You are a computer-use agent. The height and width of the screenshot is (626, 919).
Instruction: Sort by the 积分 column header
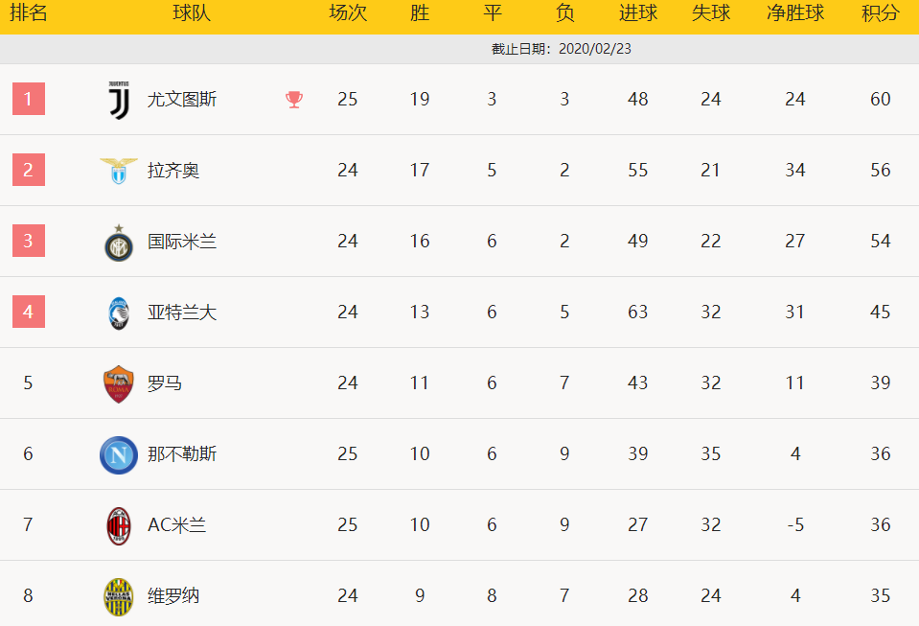(x=881, y=12)
